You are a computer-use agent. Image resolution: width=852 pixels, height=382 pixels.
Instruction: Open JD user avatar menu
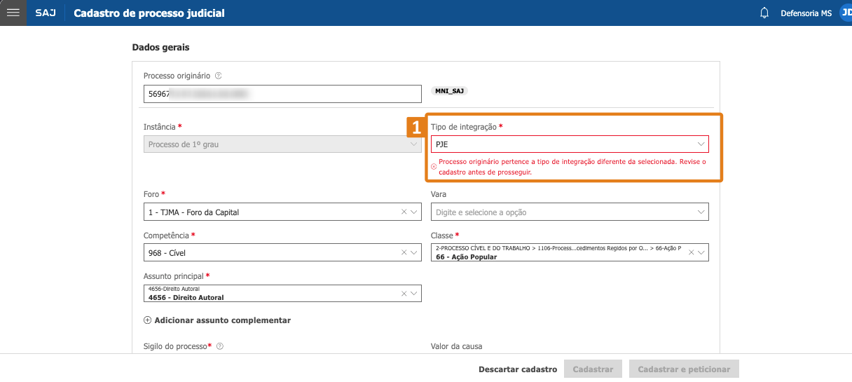click(846, 13)
